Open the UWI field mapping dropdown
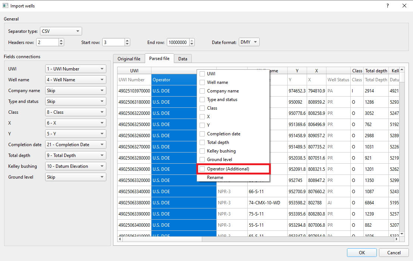413x261 pixels. coord(75,69)
